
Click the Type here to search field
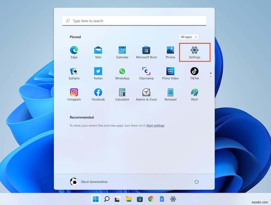134,21
